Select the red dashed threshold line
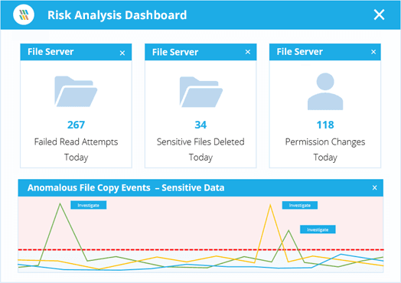Image resolution: width=401 pixels, height=283 pixels. click(200, 249)
